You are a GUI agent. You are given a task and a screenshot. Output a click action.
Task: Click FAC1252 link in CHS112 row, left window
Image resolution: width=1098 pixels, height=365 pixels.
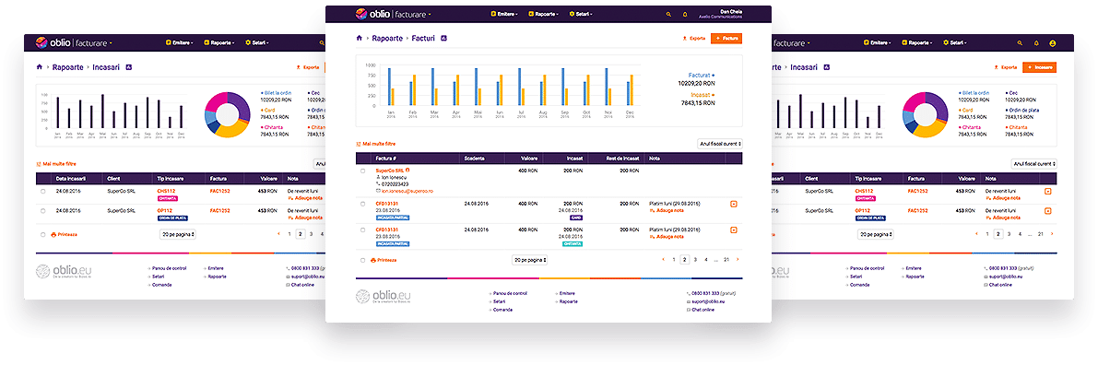click(220, 191)
